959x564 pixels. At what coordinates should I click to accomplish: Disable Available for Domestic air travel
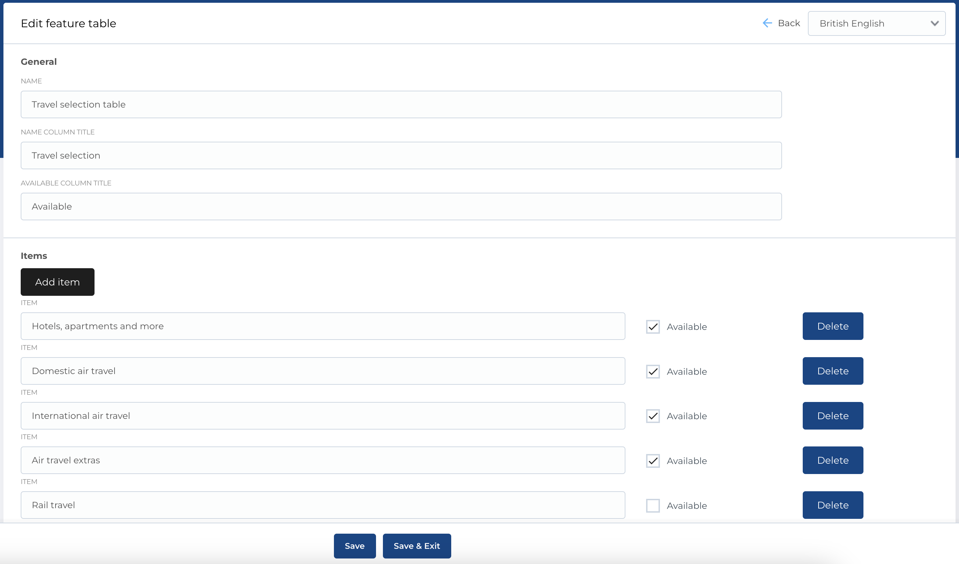point(652,372)
